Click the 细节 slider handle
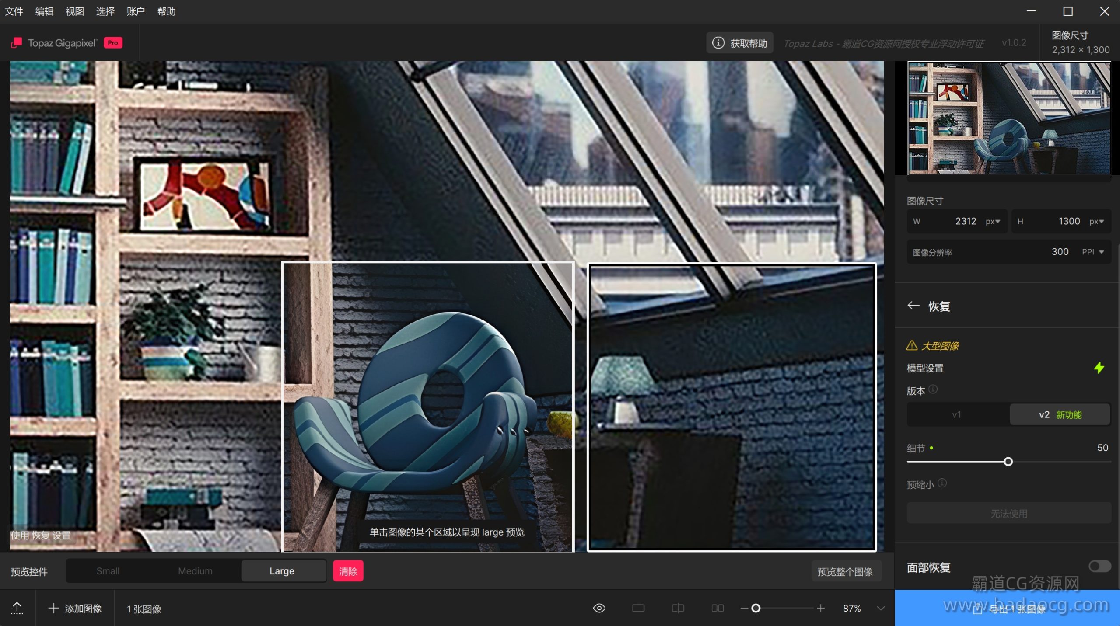The height and width of the screenshot is (626, 1120). (x=1008, y=462)
